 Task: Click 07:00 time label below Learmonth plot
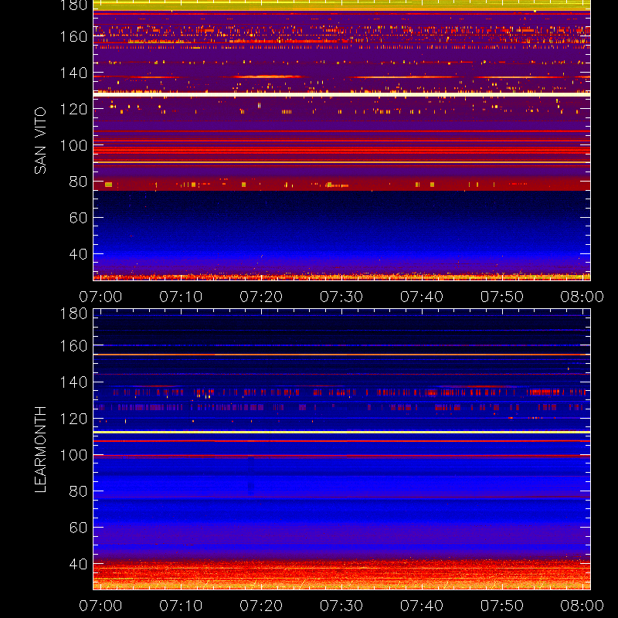click(100, 606)
